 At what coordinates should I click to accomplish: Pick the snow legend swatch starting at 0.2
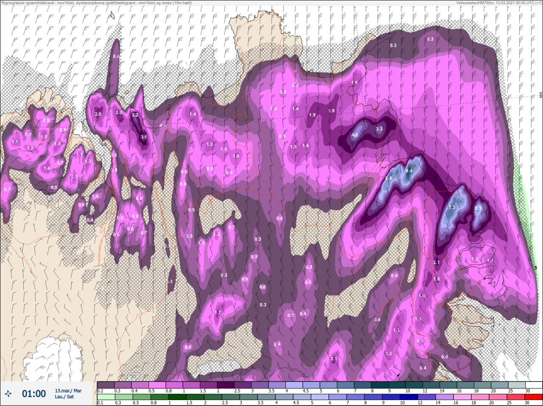point(106,384)
